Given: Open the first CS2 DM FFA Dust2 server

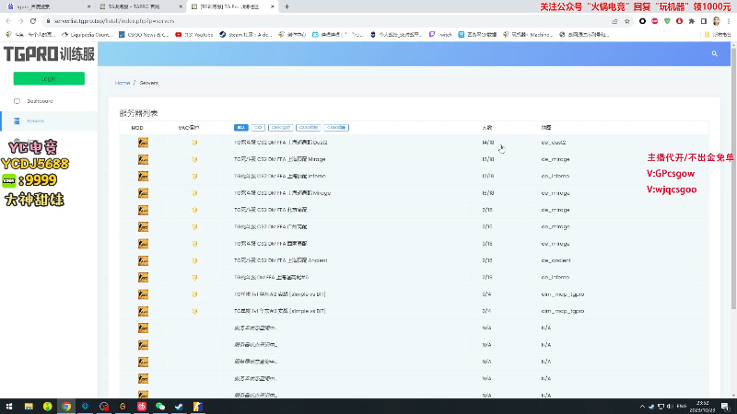Looking at the screenshot, I should 281,143.
